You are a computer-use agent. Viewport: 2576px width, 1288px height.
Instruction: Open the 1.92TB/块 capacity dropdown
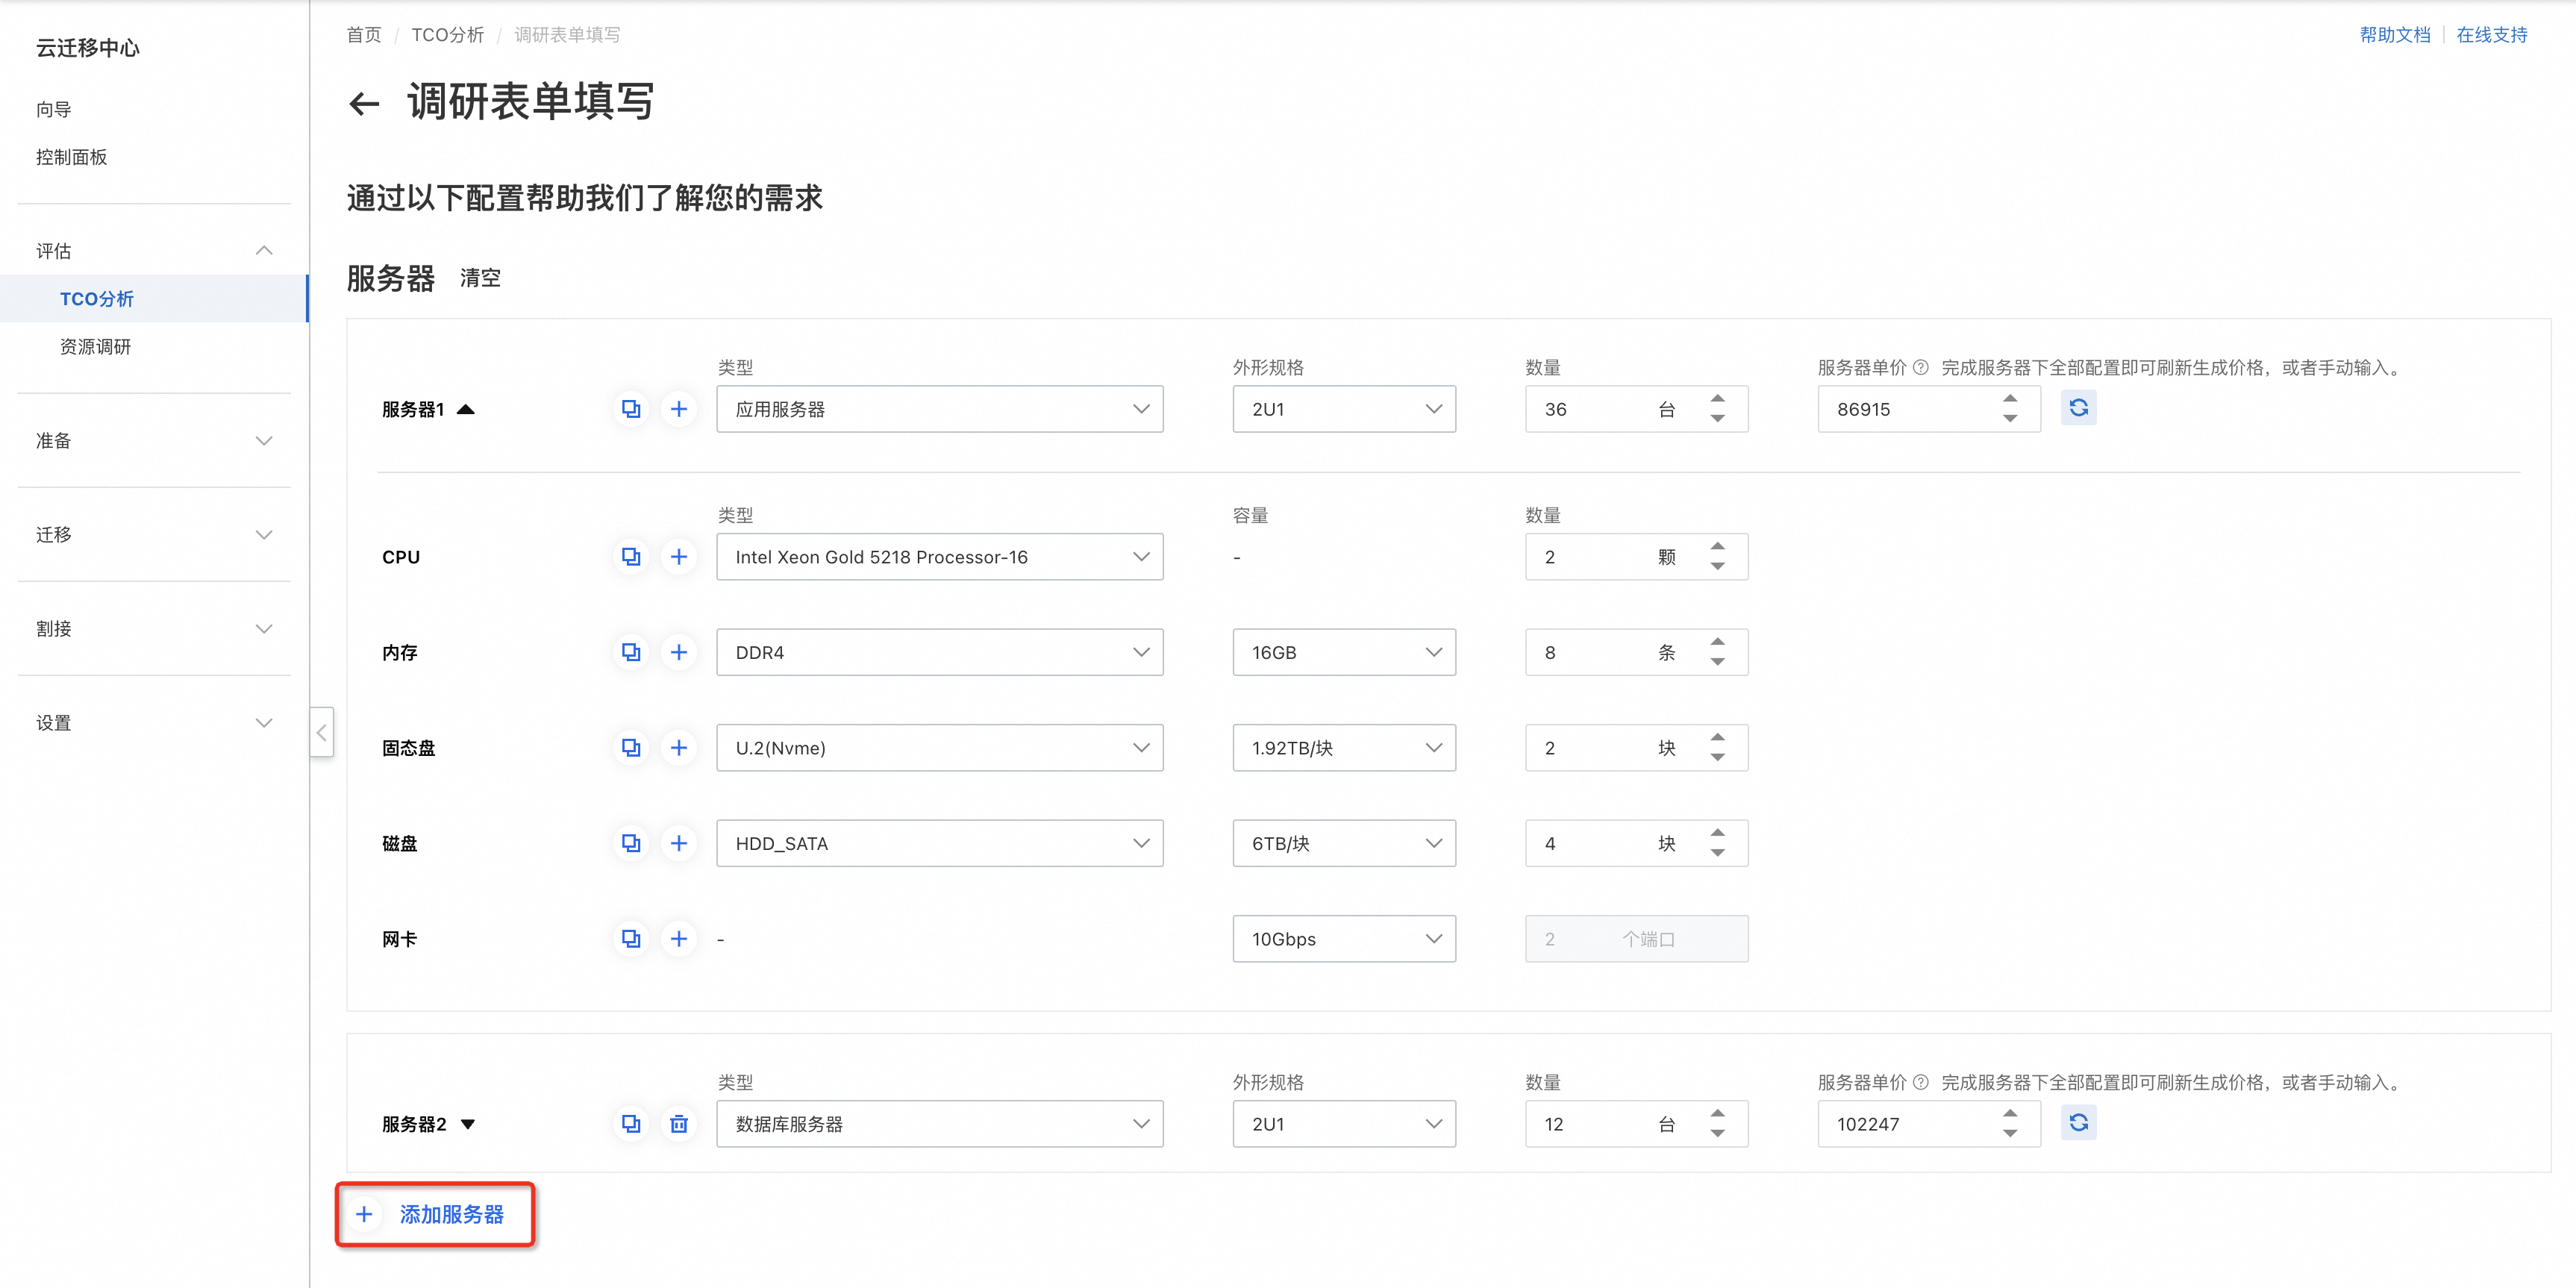1343,747
